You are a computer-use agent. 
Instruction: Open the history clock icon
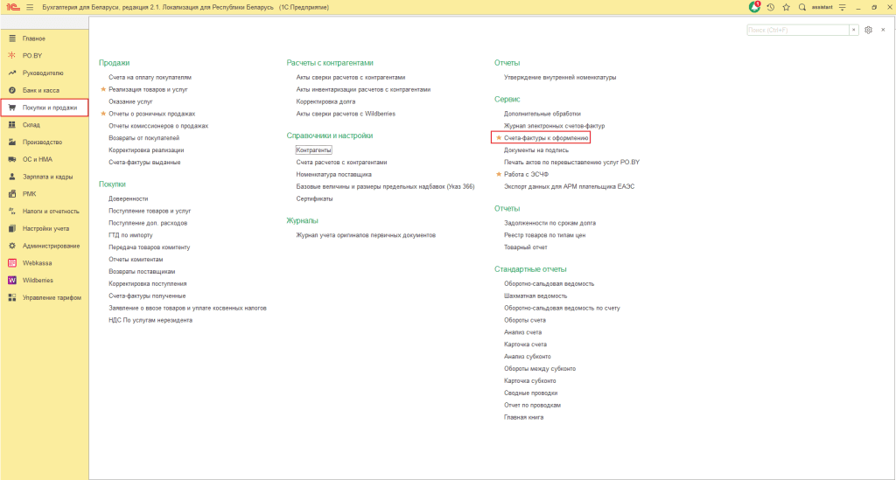point(771,7)
